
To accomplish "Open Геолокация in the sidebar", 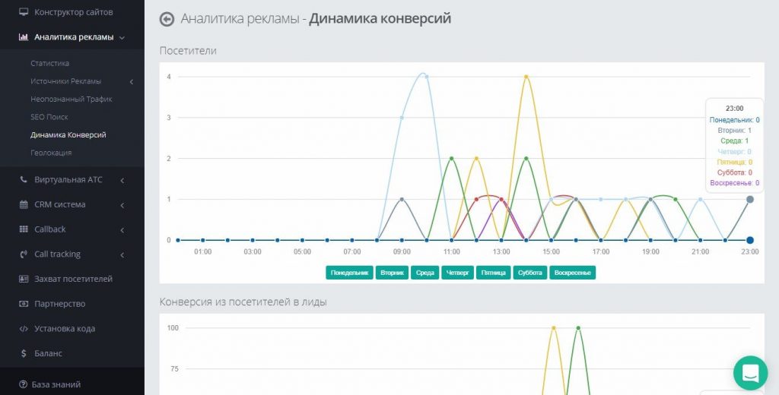I will pos(51,153).
